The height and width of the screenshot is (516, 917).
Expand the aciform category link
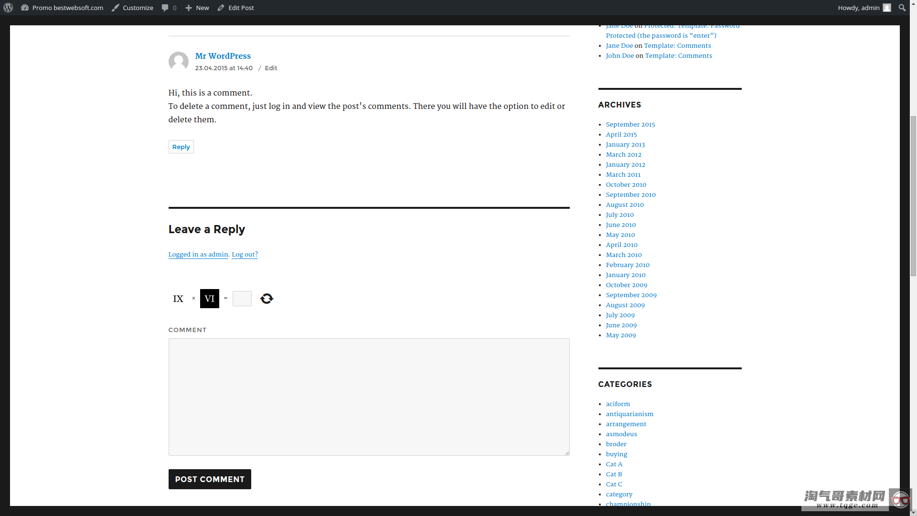click(x=618, y=404)
